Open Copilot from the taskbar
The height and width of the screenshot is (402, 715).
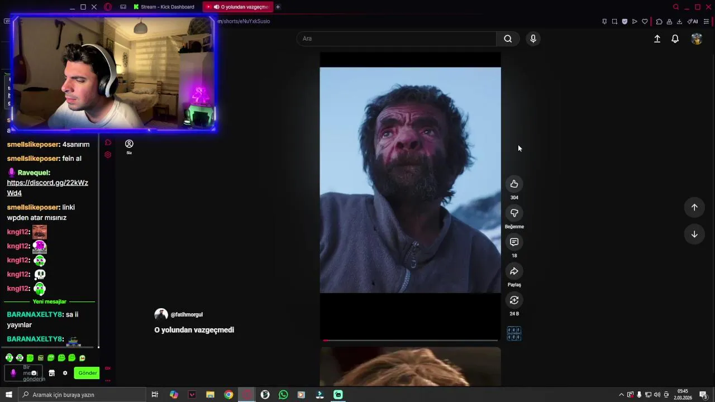tap(174, 395)
